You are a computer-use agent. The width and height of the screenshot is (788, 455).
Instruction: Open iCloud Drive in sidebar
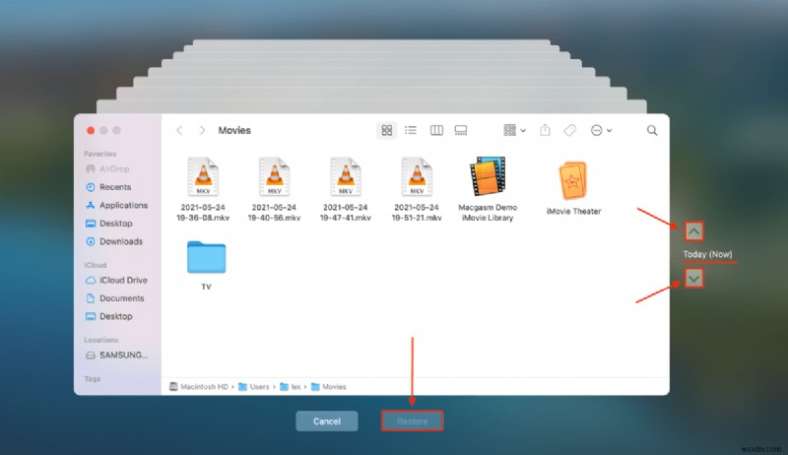click(x=116, y=280)
